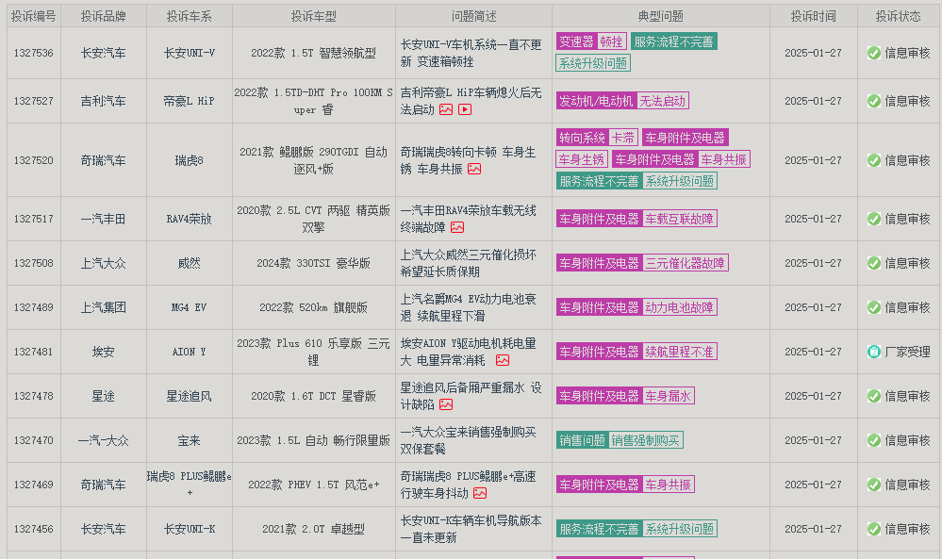This screenshot has width=942, height=559.
Task: Click the 投诉编号 column header
Action: click(x=34, y=16)
